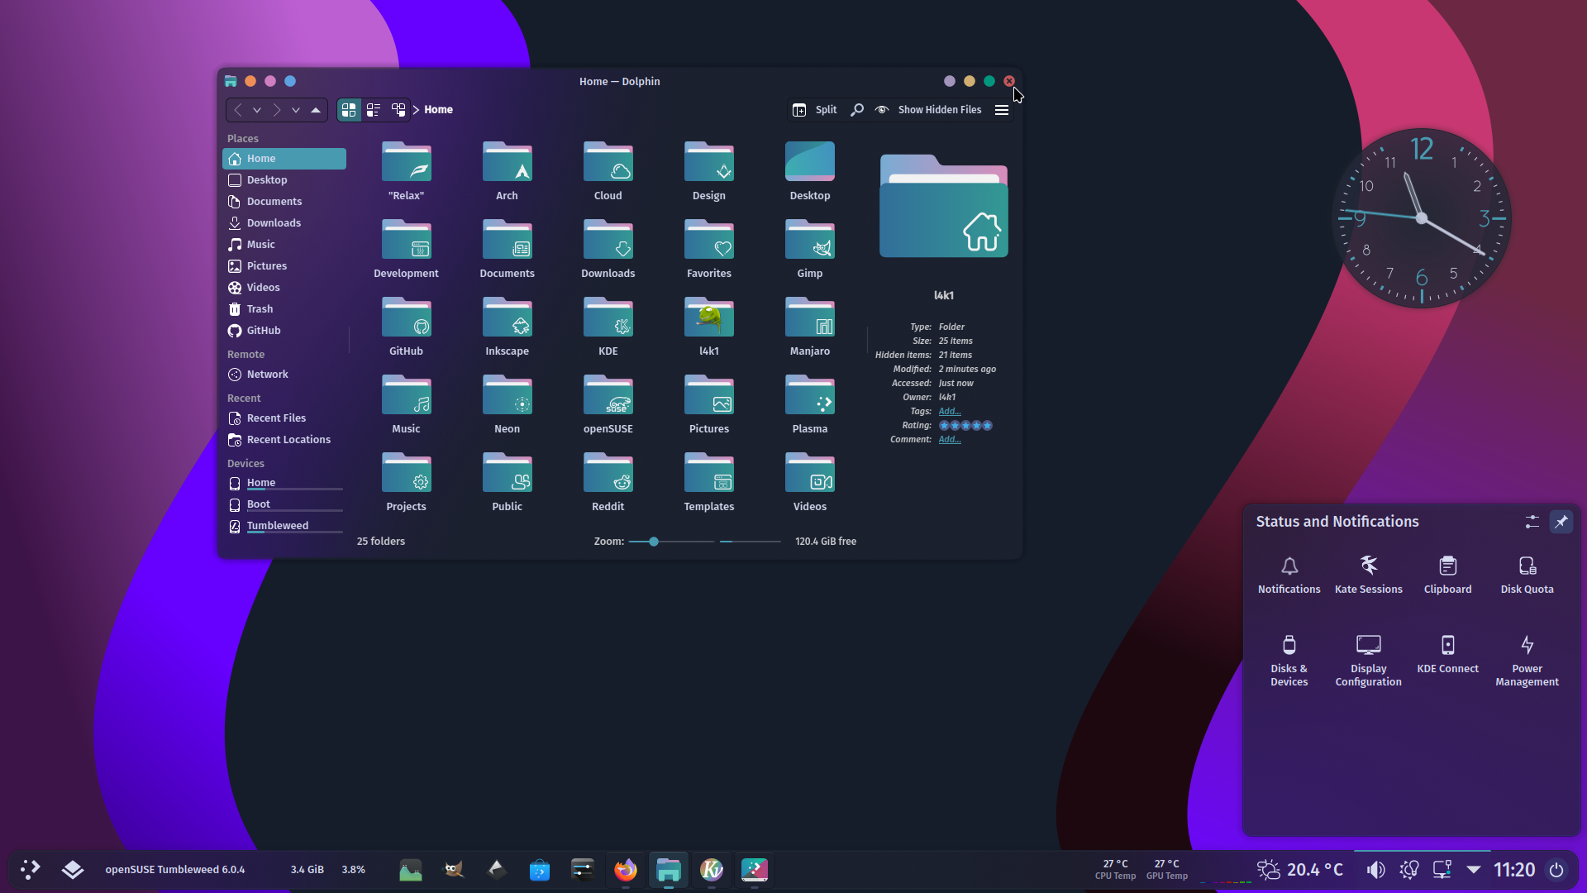Viewport: 1587px width, 893px height.
Task: Expand the system tray hidden icons arrow
Action: click(1474, 870)
